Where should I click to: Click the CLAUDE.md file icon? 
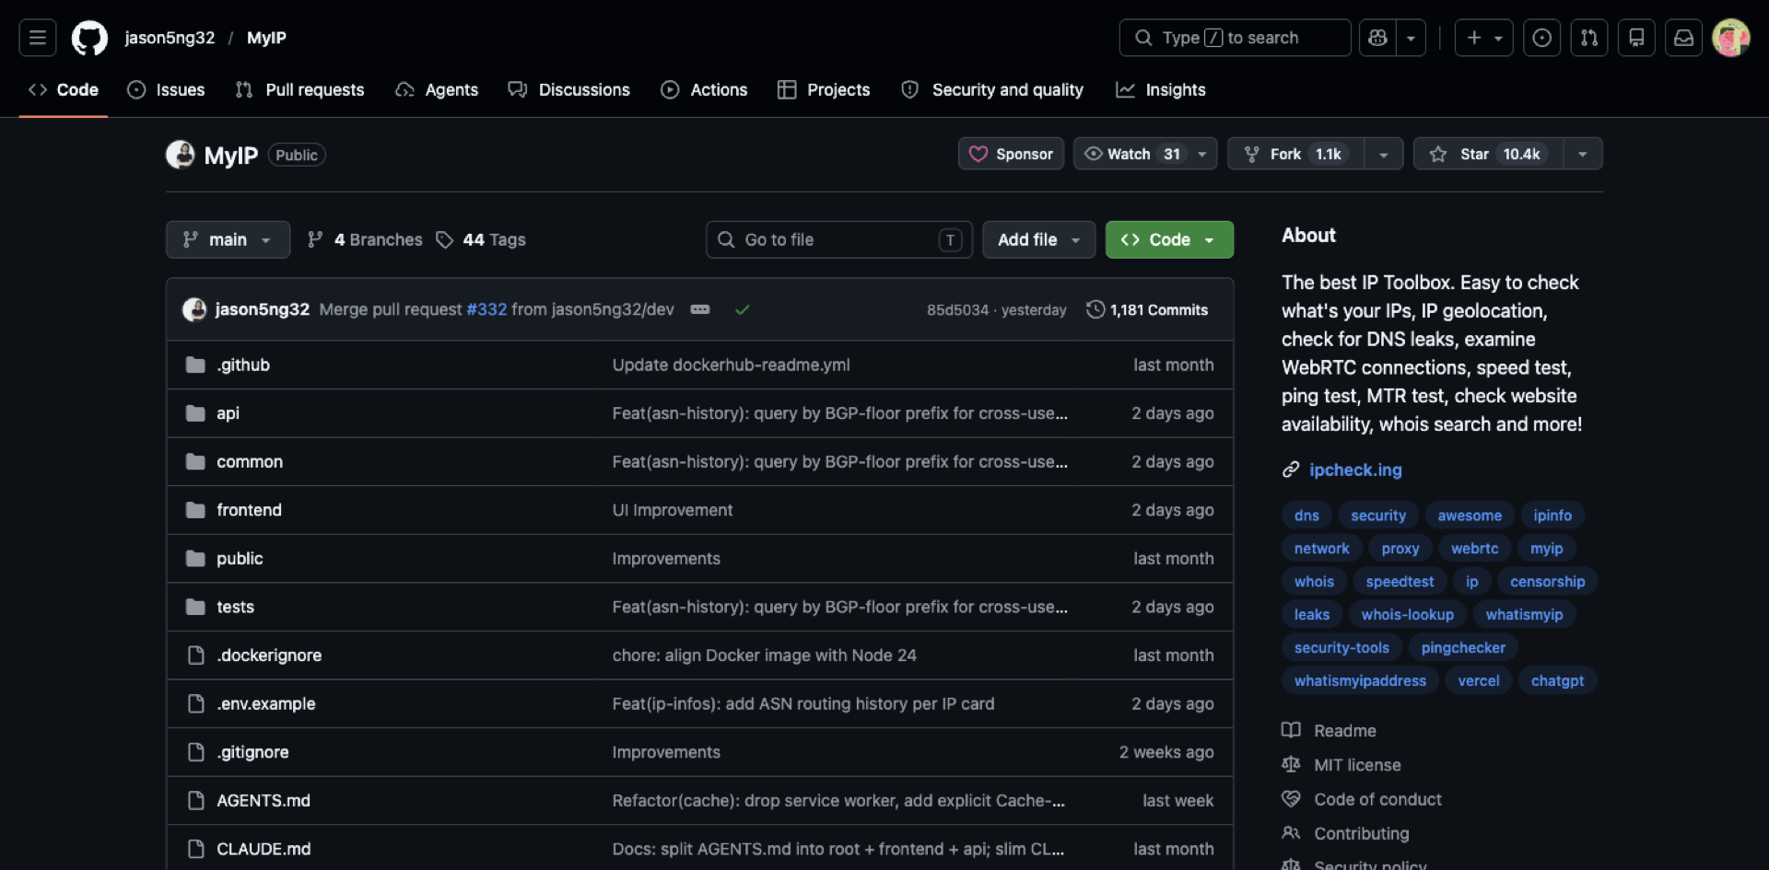tap(195, 849)
